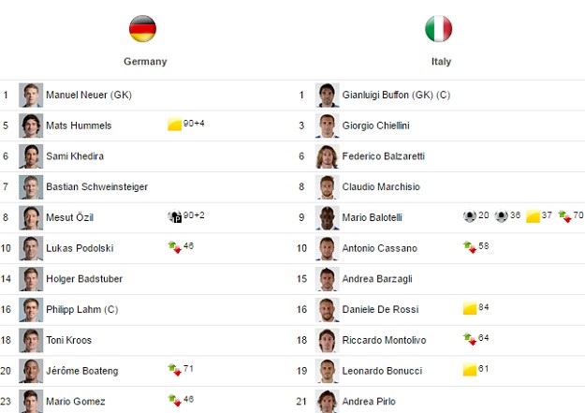The width and height of the screenshot is (585, 413).
Task: Click Lukas Podolski's substitution icon
Action: 175,247
